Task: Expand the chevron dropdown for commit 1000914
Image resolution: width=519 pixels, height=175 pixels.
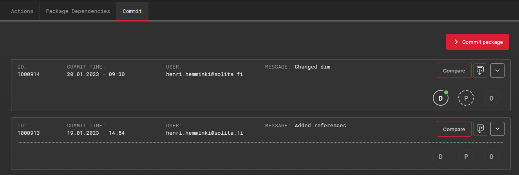Action: click(497, 70)
